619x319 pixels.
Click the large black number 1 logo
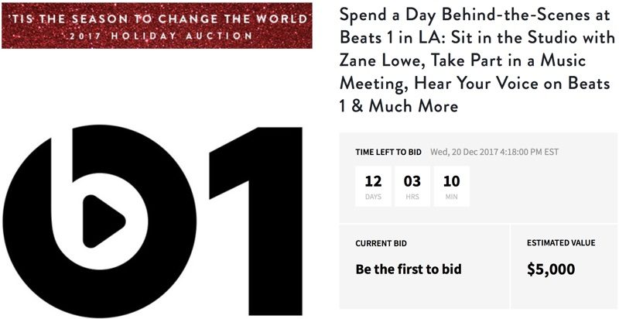click(x=256, y=221)
